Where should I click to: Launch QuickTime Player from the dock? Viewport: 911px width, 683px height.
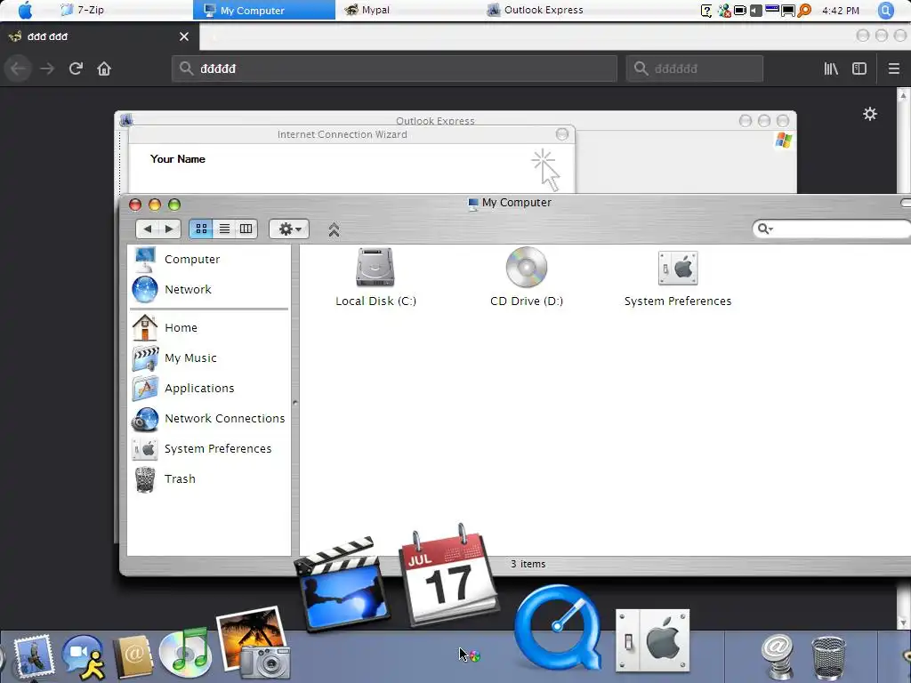point(558,627)
